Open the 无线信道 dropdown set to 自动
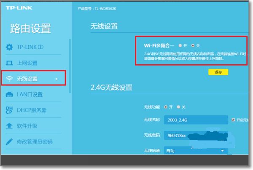This screenshot has width=253, height=170. coord(196,150)
